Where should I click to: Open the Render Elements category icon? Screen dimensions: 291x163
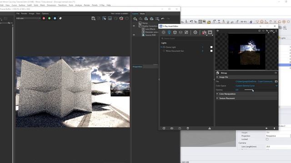click(181, 32)
